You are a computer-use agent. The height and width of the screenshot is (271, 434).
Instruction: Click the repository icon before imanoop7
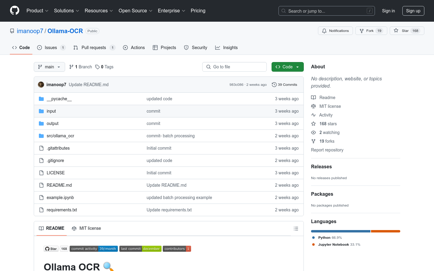coord(12,31)
